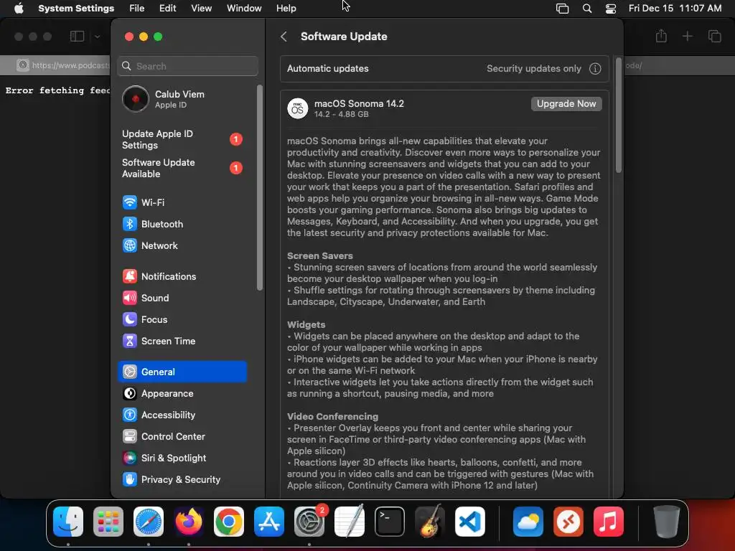Open Visual Studio Code from Dock
735x551 pixels.
[470, 521]
